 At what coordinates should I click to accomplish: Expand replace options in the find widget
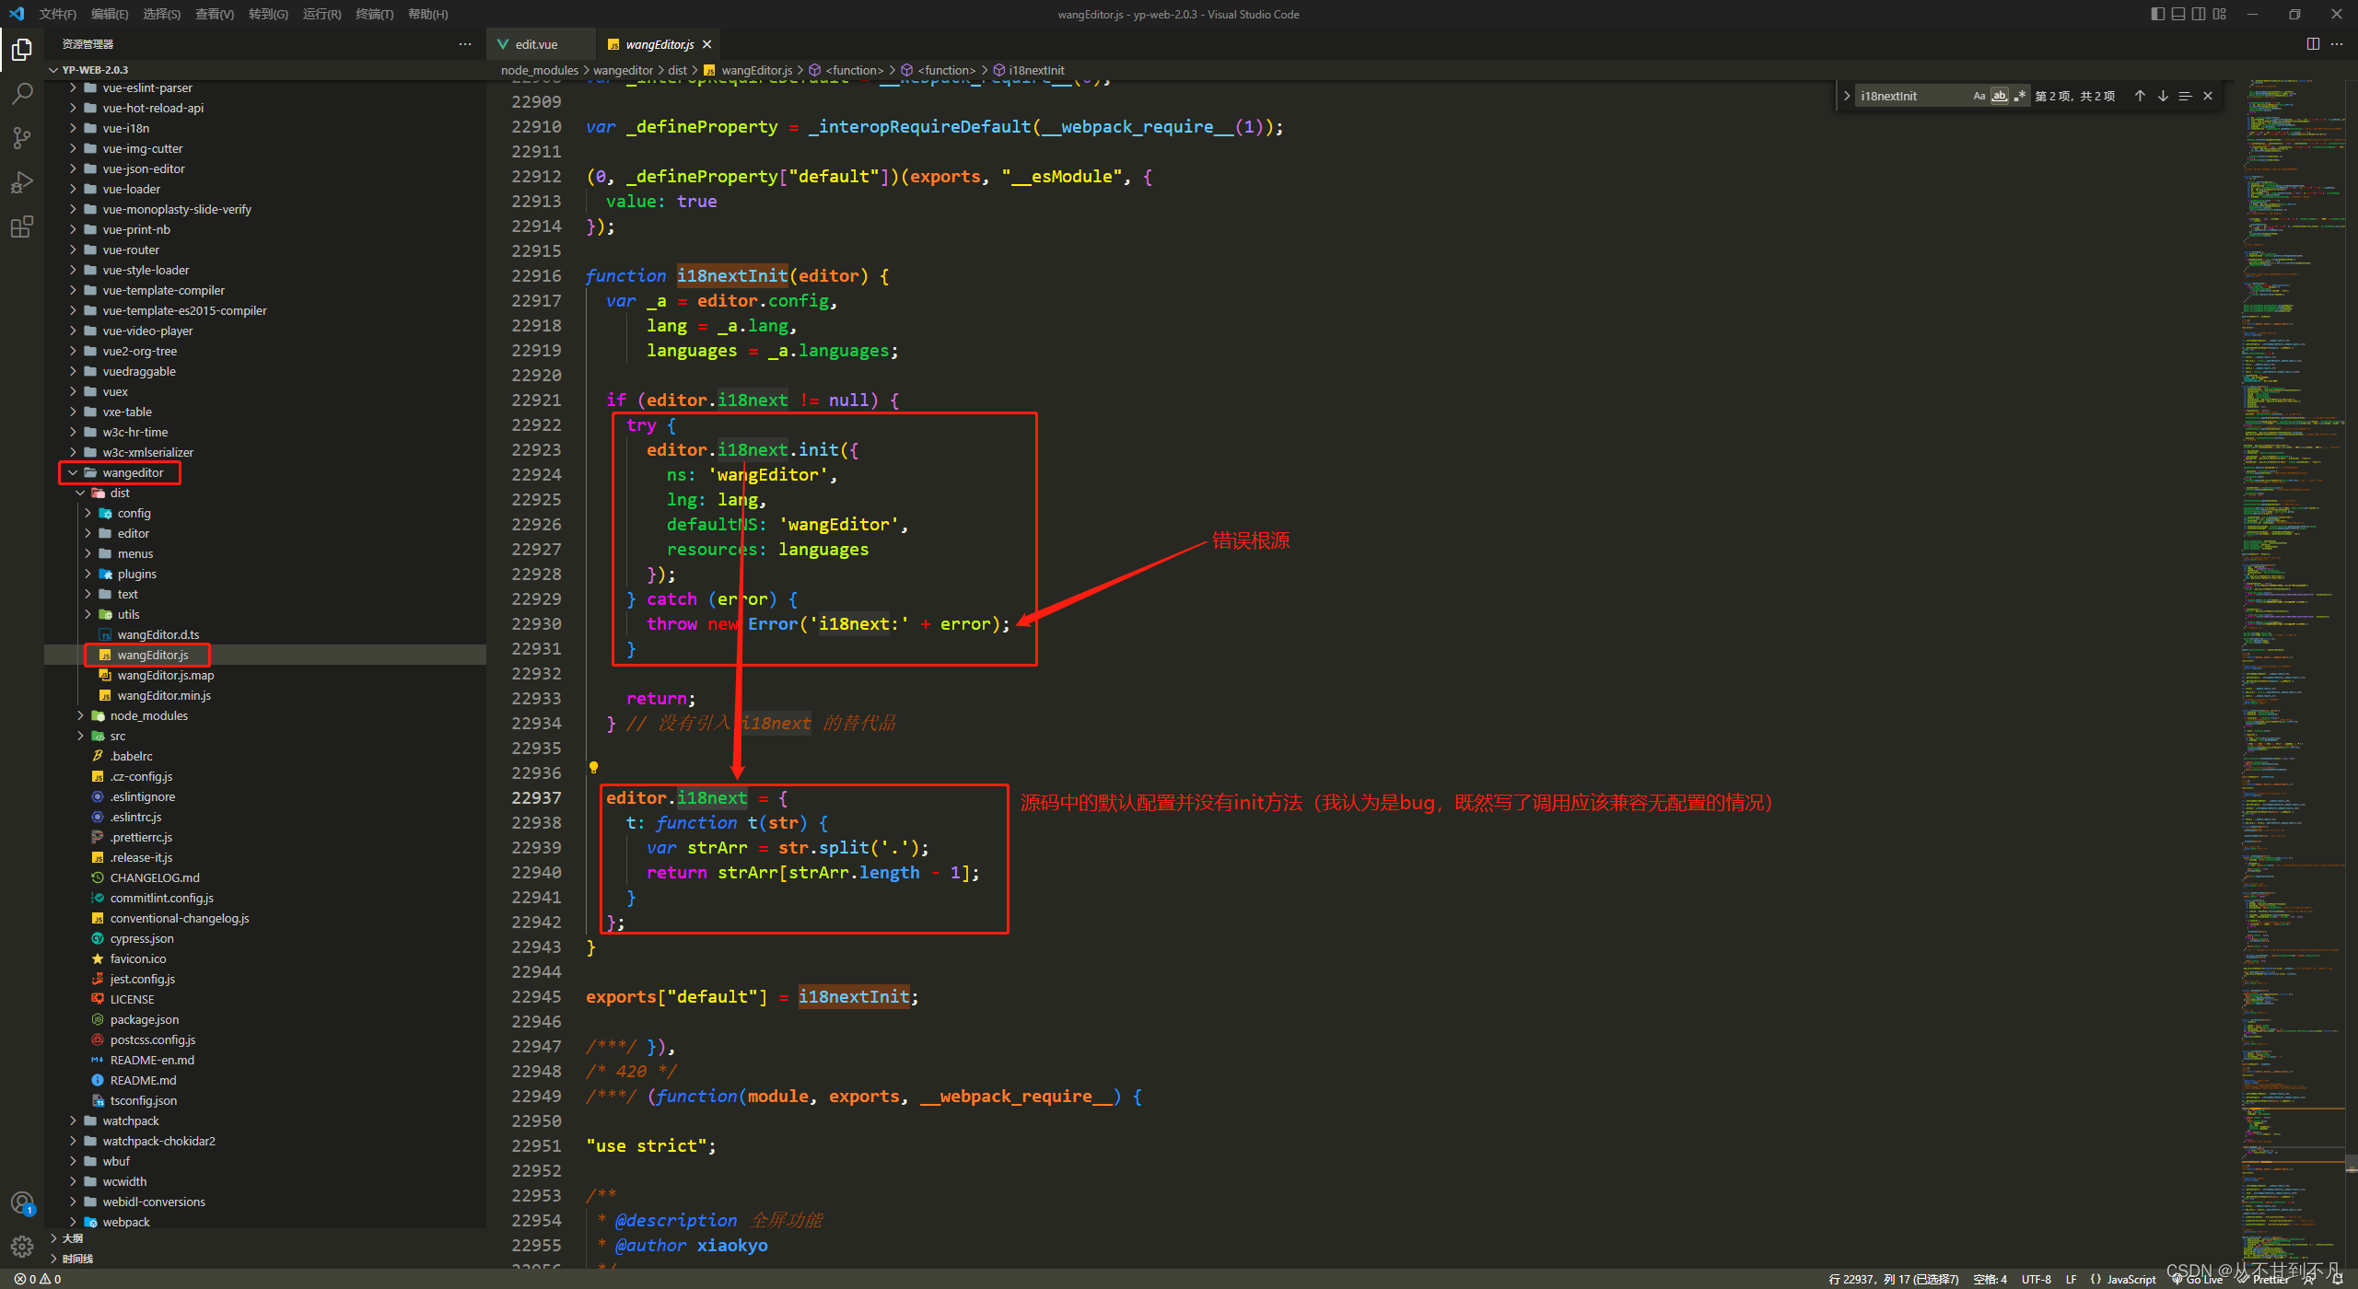[x=1847, y=95]
